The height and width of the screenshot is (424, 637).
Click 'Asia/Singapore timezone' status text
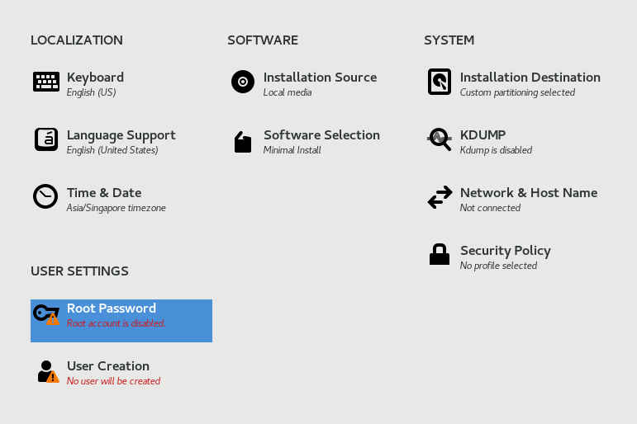click(x=116, y=208)
